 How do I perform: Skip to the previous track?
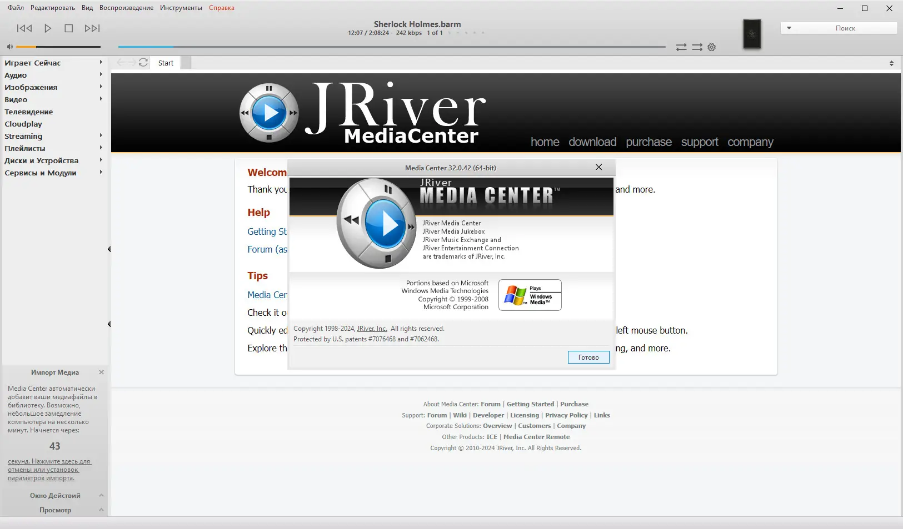[24, 28]
